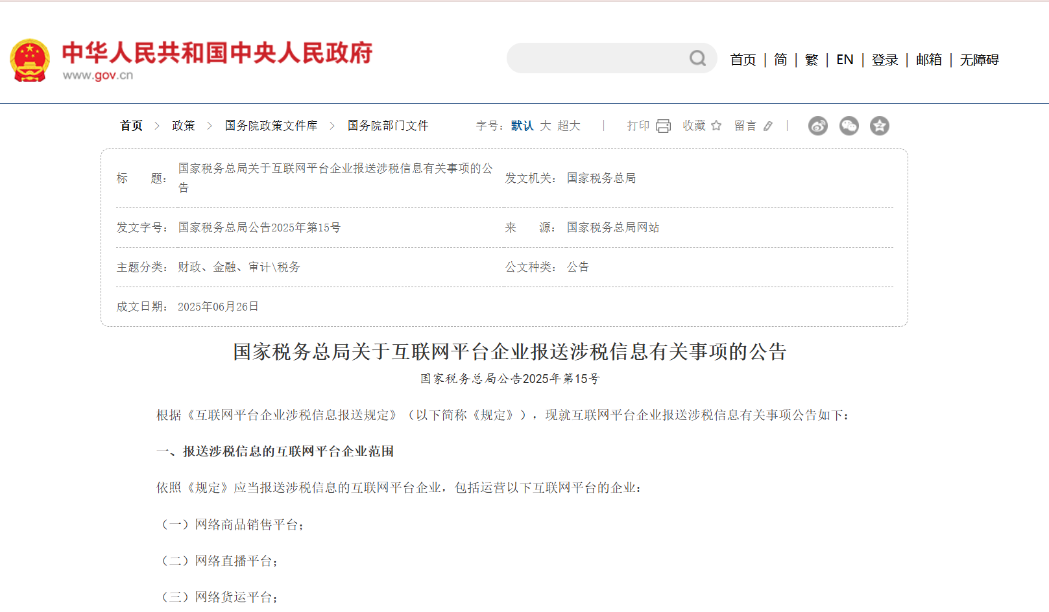
Task: Click the pencil icon beside 留言
Action: [x=768, y=126]
